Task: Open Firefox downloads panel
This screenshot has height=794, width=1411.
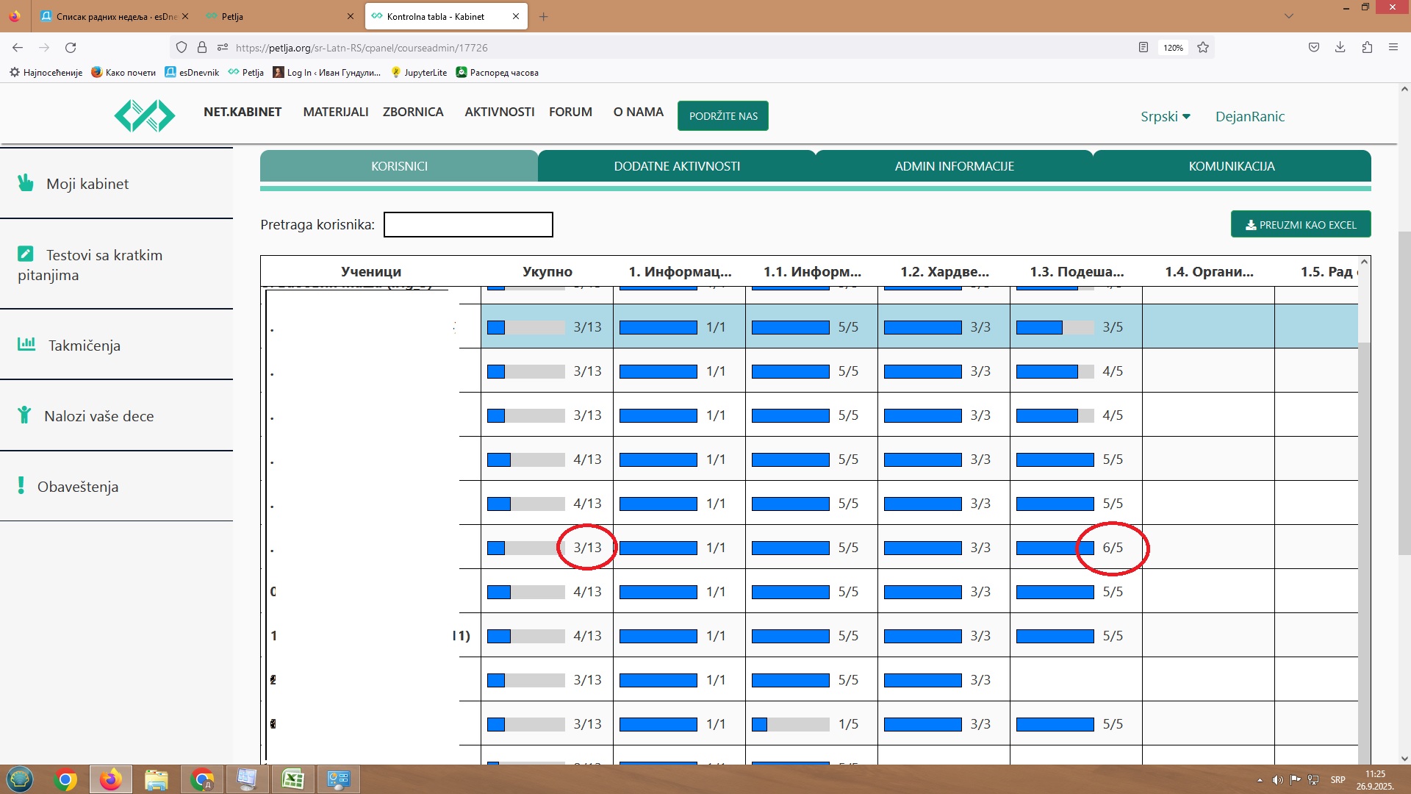Action: coord(1340,47)
